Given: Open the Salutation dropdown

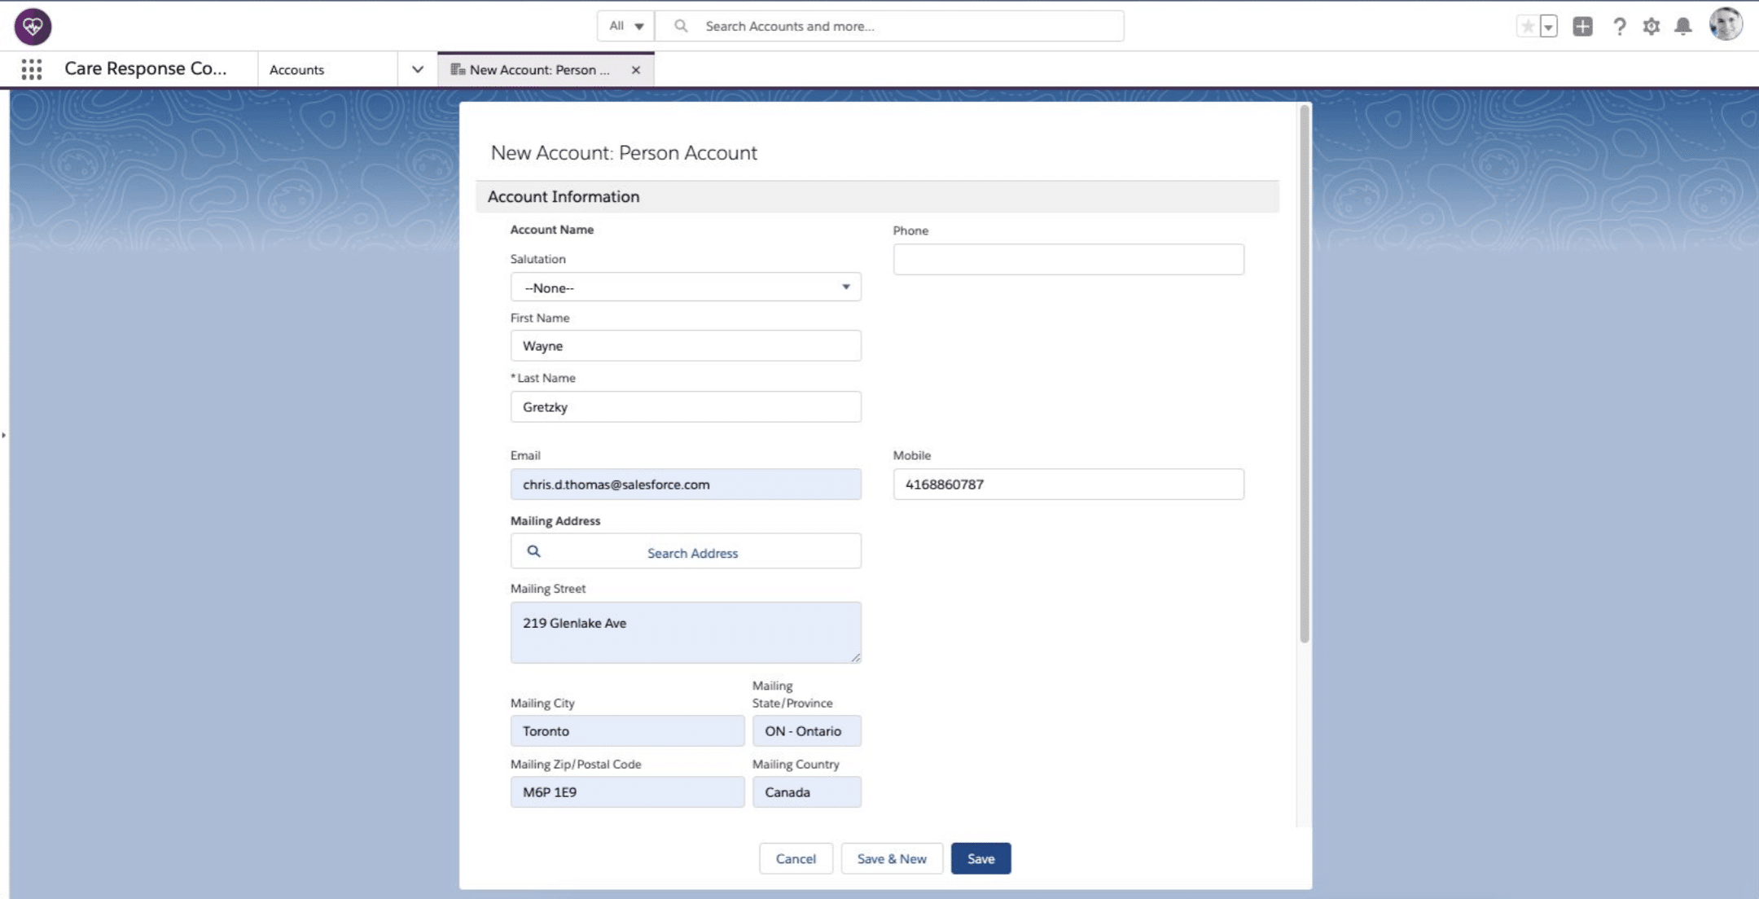Looking at the screenshot, I should click(x=685, y=287).
